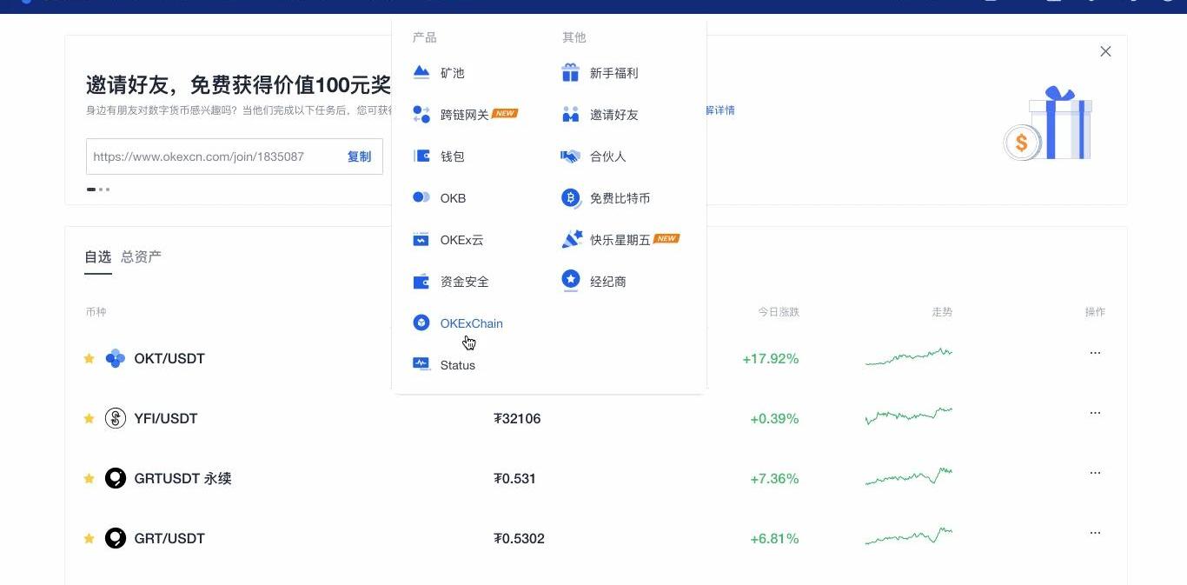Click the 资金安全 security icon
Screen dimensions: 1187x585
[x=421, y=282]
